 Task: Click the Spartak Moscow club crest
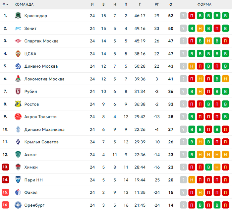(18, 41)
